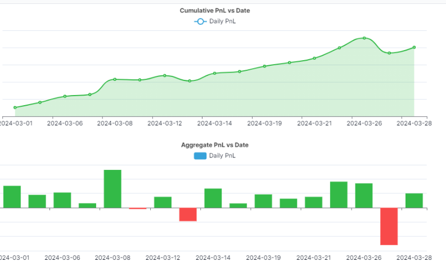The image size is (446, 266).
Task: Click the short green bar between 2024-03-06 and 2024-03-08
Action: pos(87,206)
